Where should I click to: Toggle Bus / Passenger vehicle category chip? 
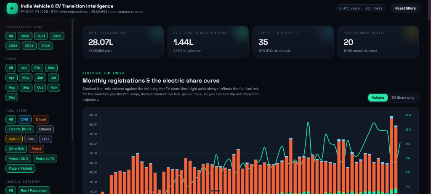pyautogui.click(x=34, y=191)
